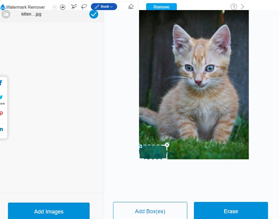The image size is (279, 219).
Task: Click the Erase button
Action: click(231, 211)
